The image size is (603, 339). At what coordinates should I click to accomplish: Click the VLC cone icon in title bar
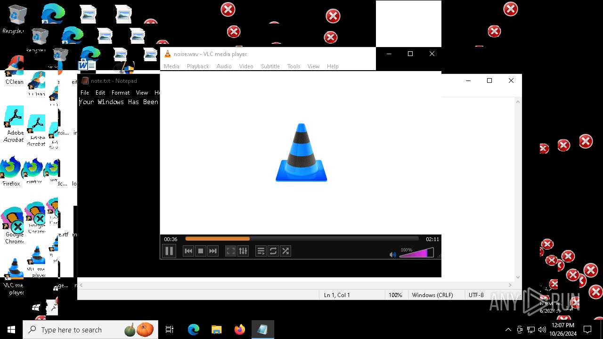pos(167,54)
